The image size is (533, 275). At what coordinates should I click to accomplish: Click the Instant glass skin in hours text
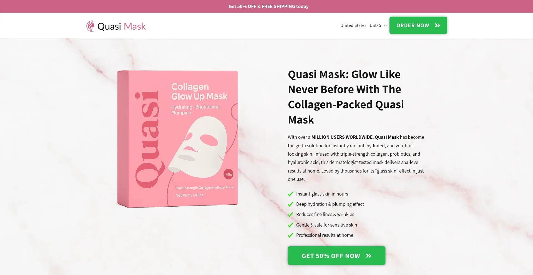[x=322, y=194]
